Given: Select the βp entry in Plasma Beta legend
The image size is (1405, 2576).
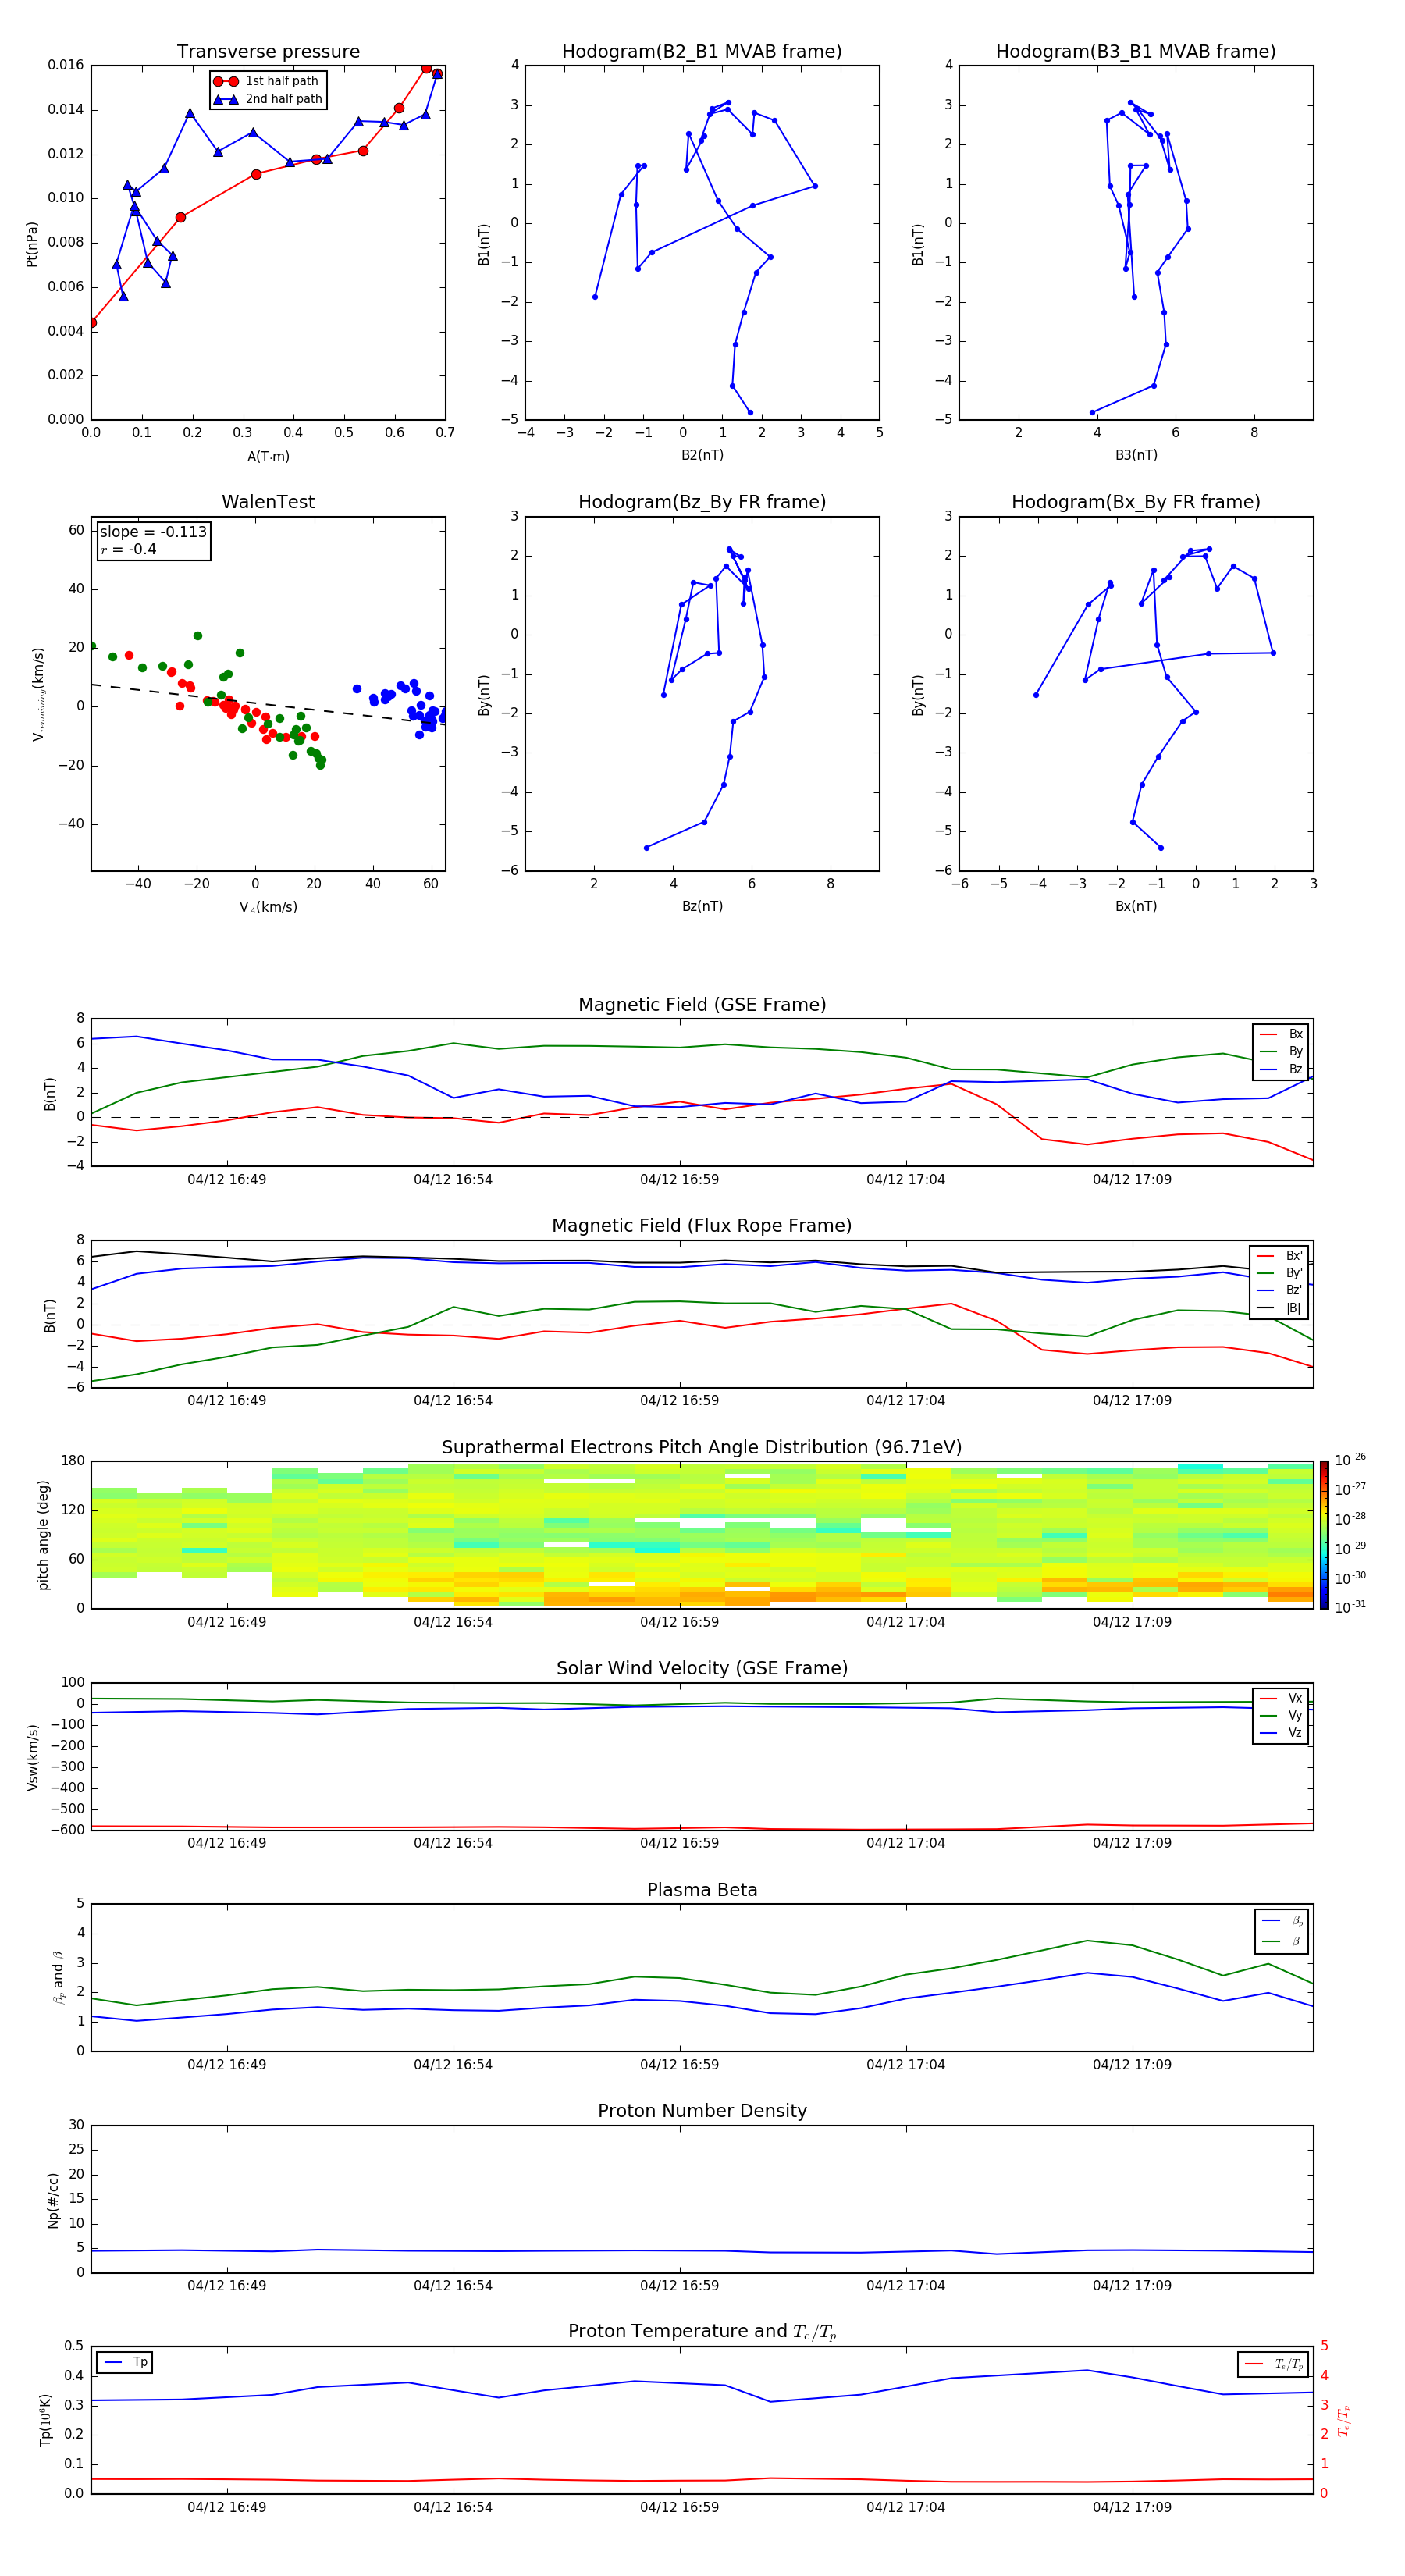Looking at the screenshot, I should (1282, 1921).
